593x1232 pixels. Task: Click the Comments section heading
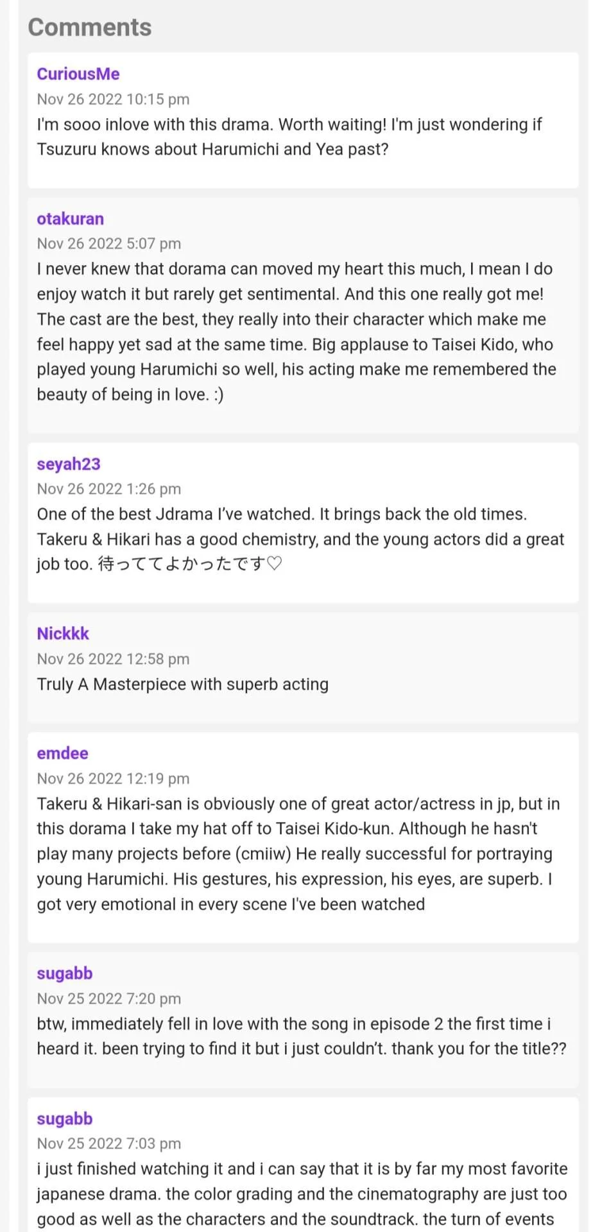pyautogui.click(x=90, y=28)
